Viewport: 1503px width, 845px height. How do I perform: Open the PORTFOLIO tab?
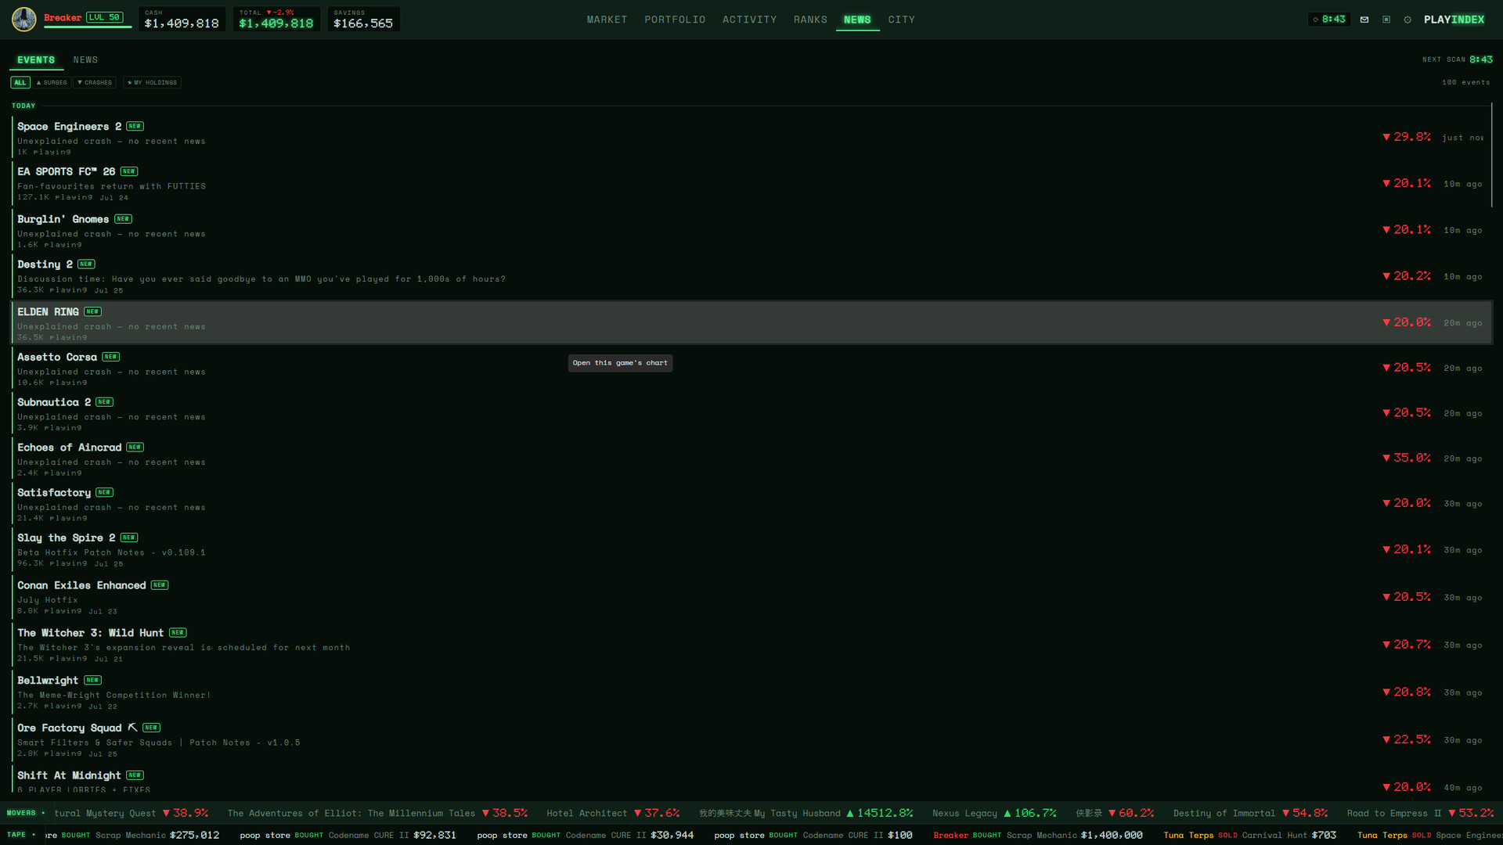point(675,20)
